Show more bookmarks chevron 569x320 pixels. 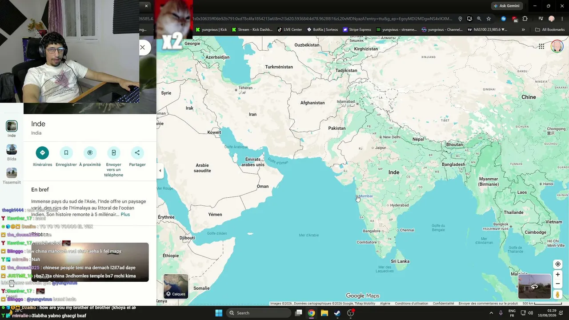click(x=523, y=30)
